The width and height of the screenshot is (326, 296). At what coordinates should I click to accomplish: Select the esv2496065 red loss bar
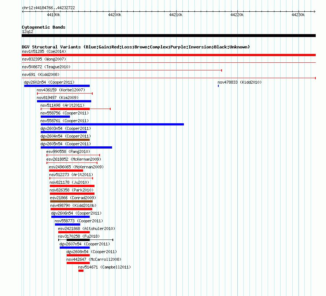pyautogui.click(x=66, y=171)
